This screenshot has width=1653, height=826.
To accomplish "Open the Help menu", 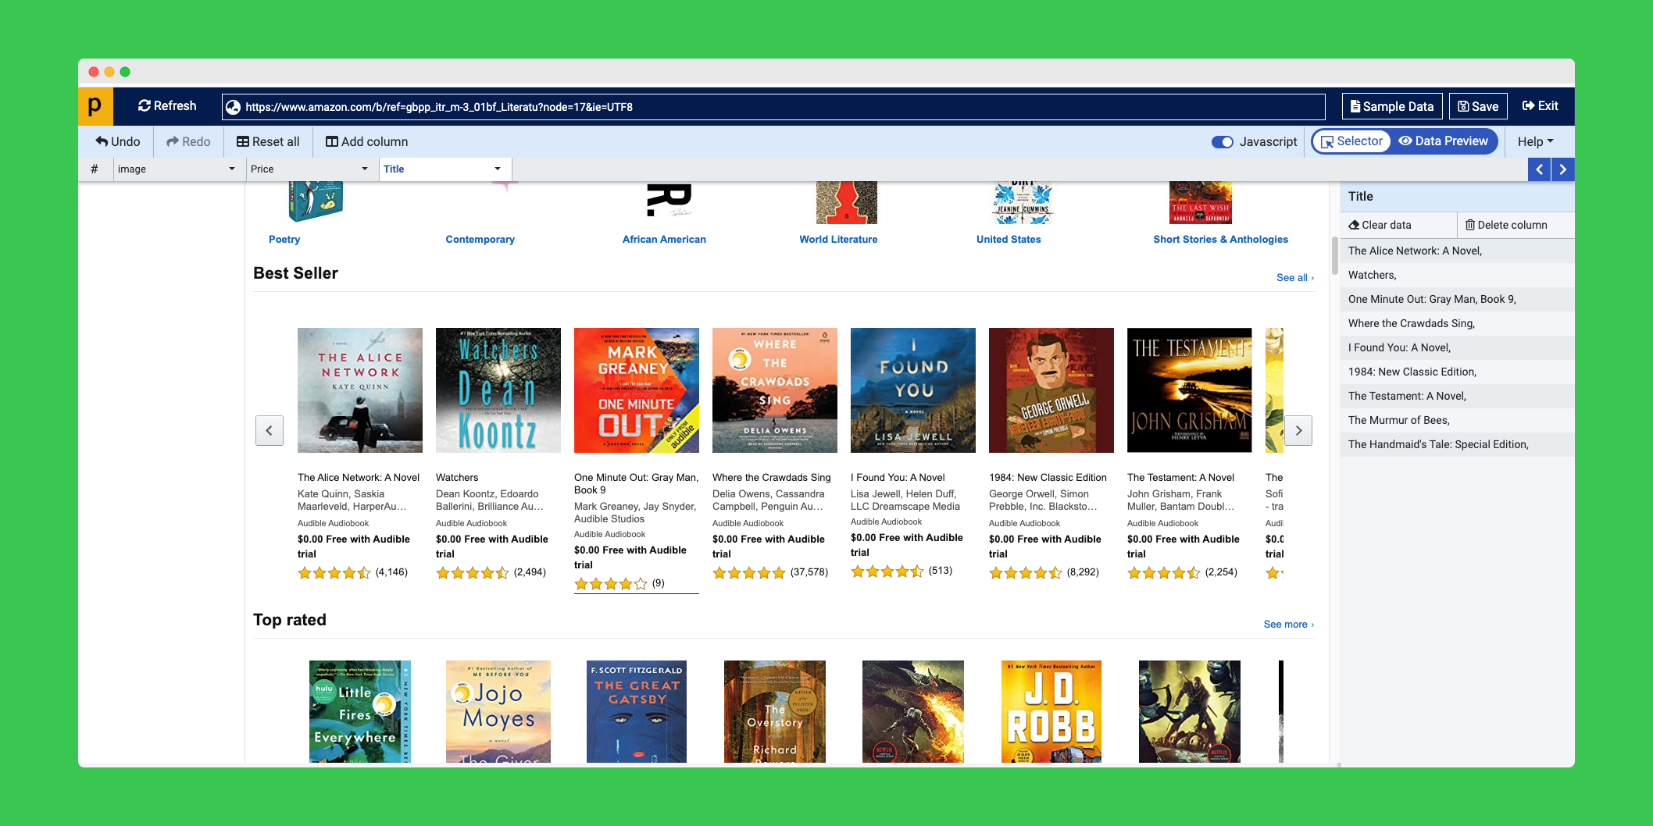I will coord(1535,141).
